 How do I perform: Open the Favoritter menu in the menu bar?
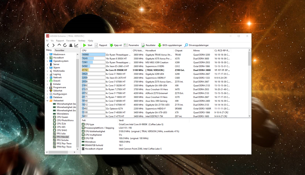[71, 41]
